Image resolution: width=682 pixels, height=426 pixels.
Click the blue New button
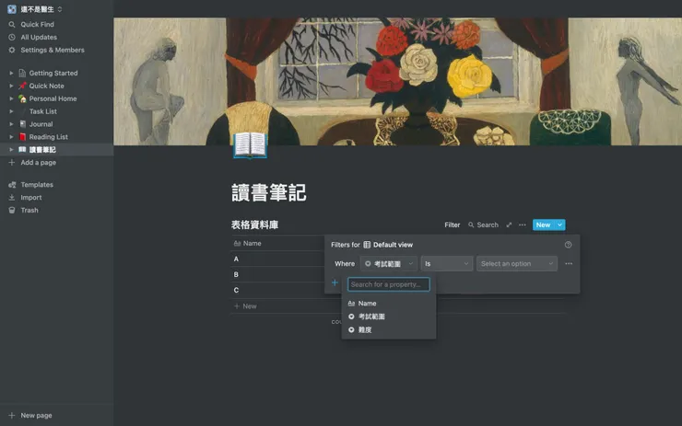pos(543,225)
